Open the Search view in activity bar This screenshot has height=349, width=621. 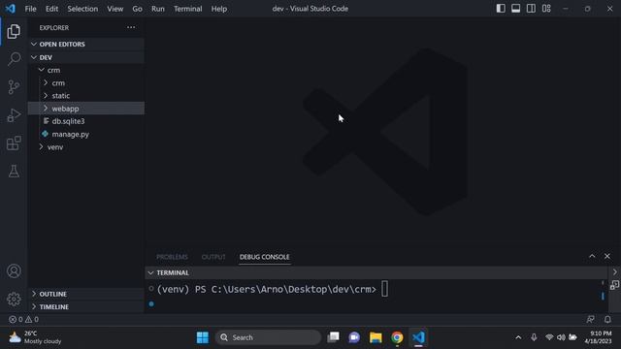click(x=14, y=59)
